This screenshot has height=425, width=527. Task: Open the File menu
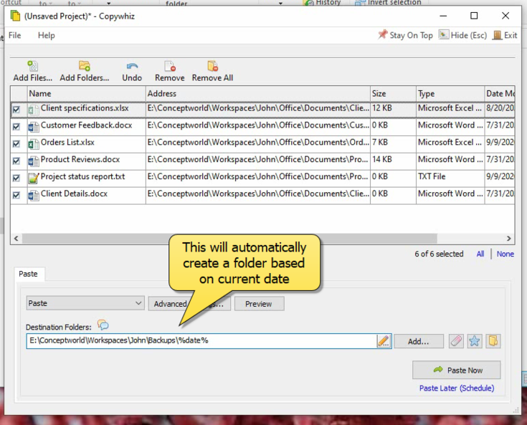[x=15, y=35]
